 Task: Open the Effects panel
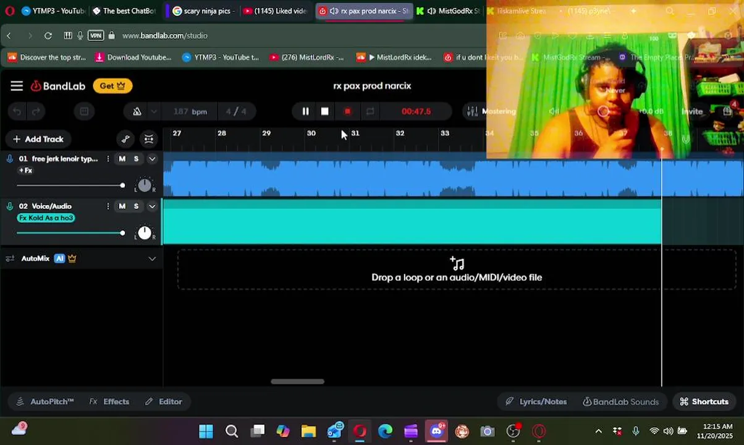pyautogui.click(x=109, y=402)
